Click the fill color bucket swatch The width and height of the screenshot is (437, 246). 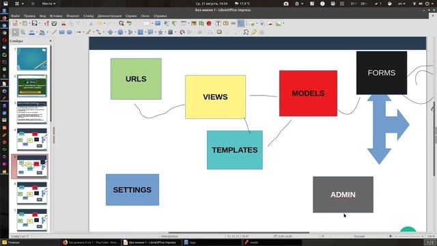coord(42,32)
